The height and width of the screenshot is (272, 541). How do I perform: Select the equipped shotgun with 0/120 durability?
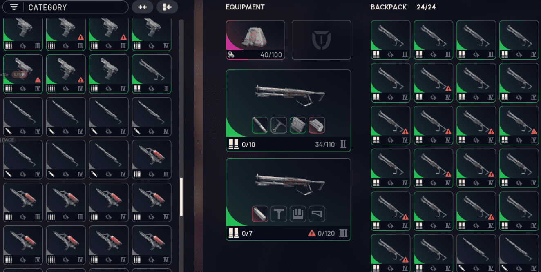click(288, 199)
